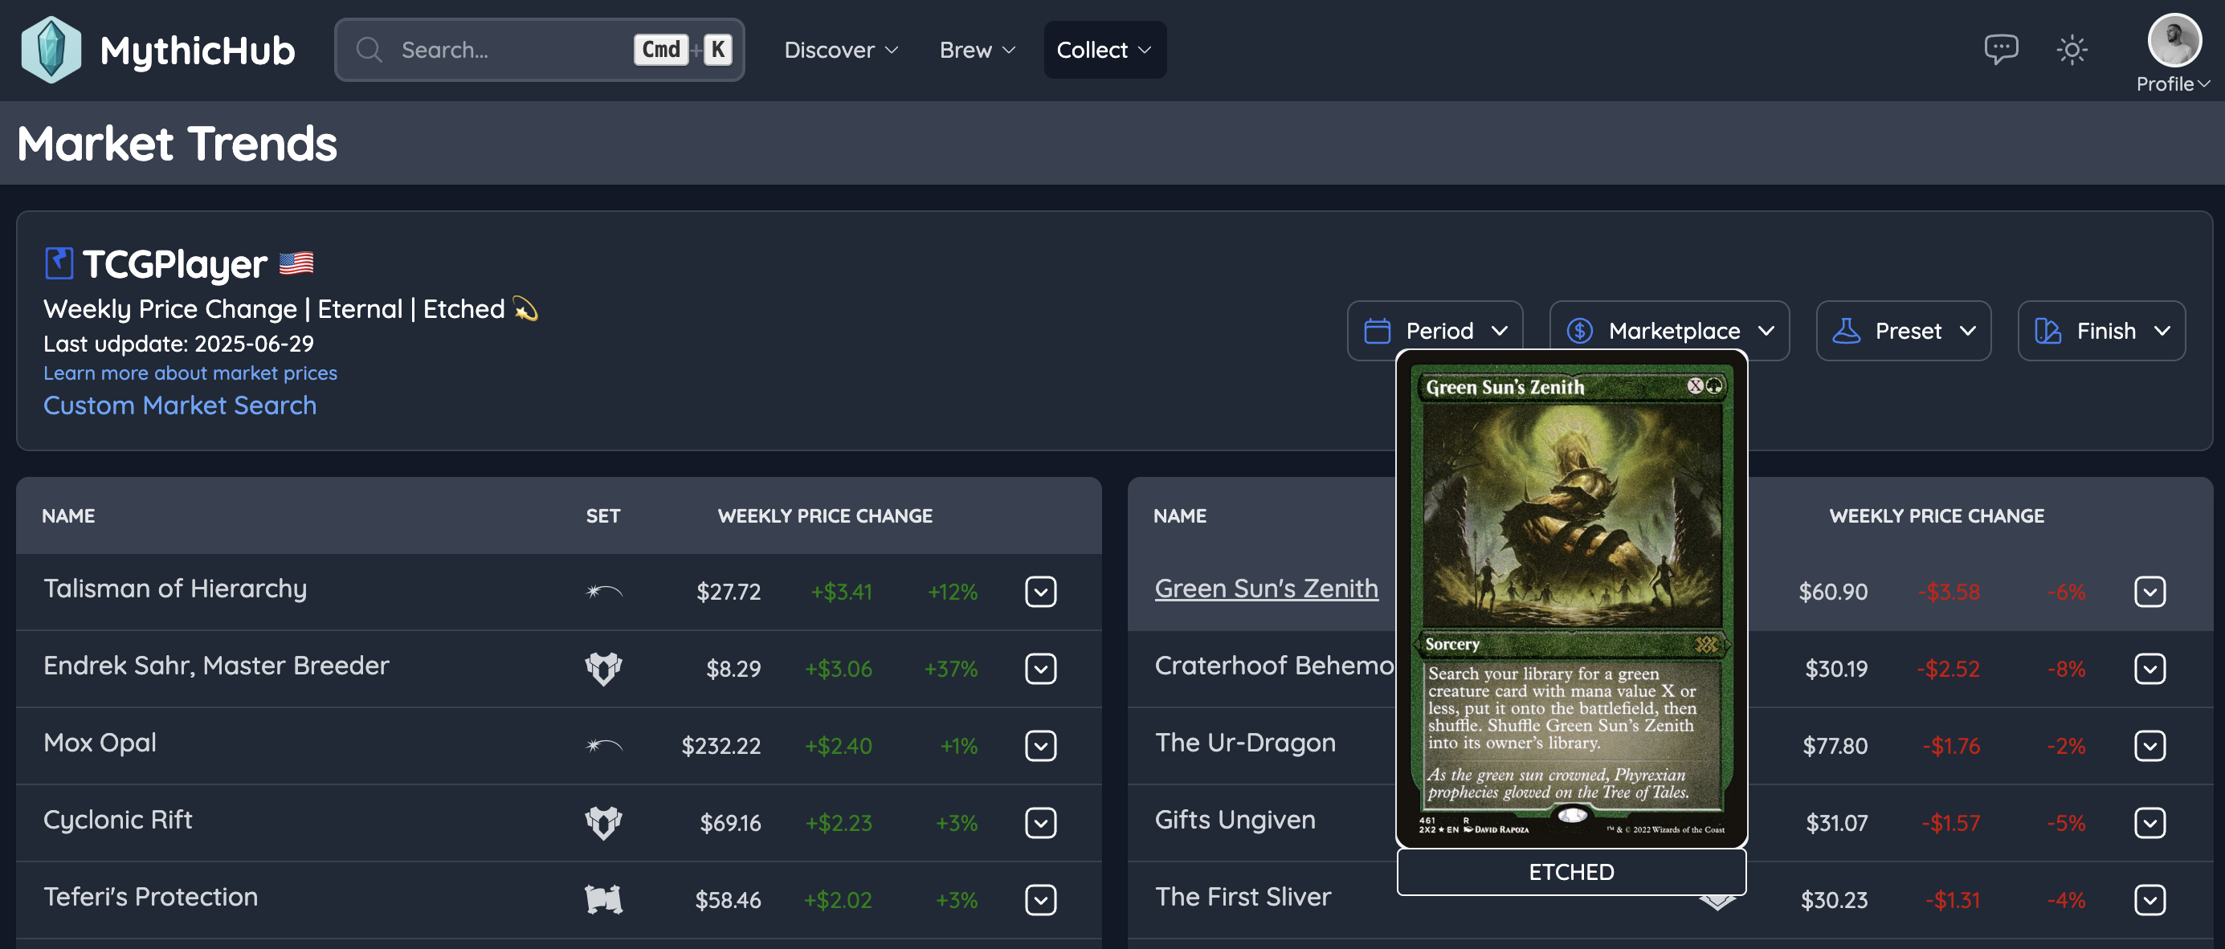Click the calendar icon on Period

1377,331
